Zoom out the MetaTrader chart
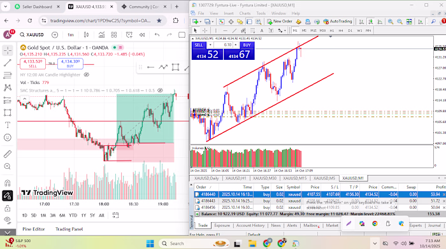 [399, 22]
